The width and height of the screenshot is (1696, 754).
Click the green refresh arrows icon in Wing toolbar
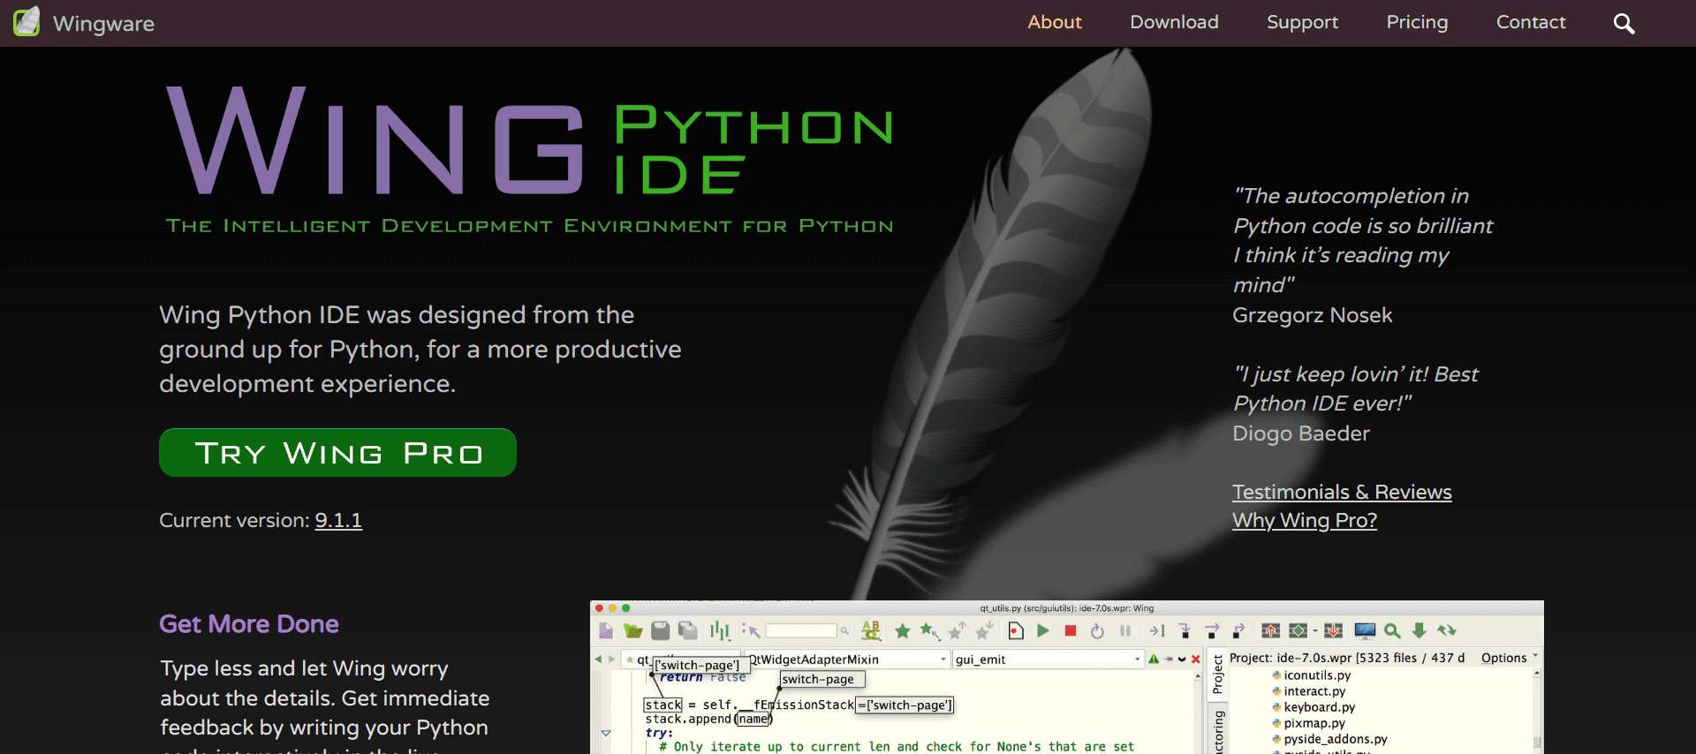click(1446, 630)
